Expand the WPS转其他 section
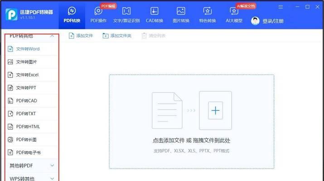This screenshot has height=181, width=324. point(32,179)
